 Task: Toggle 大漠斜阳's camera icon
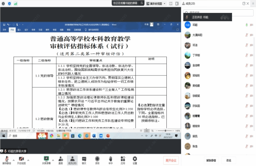tap(251, 35)
